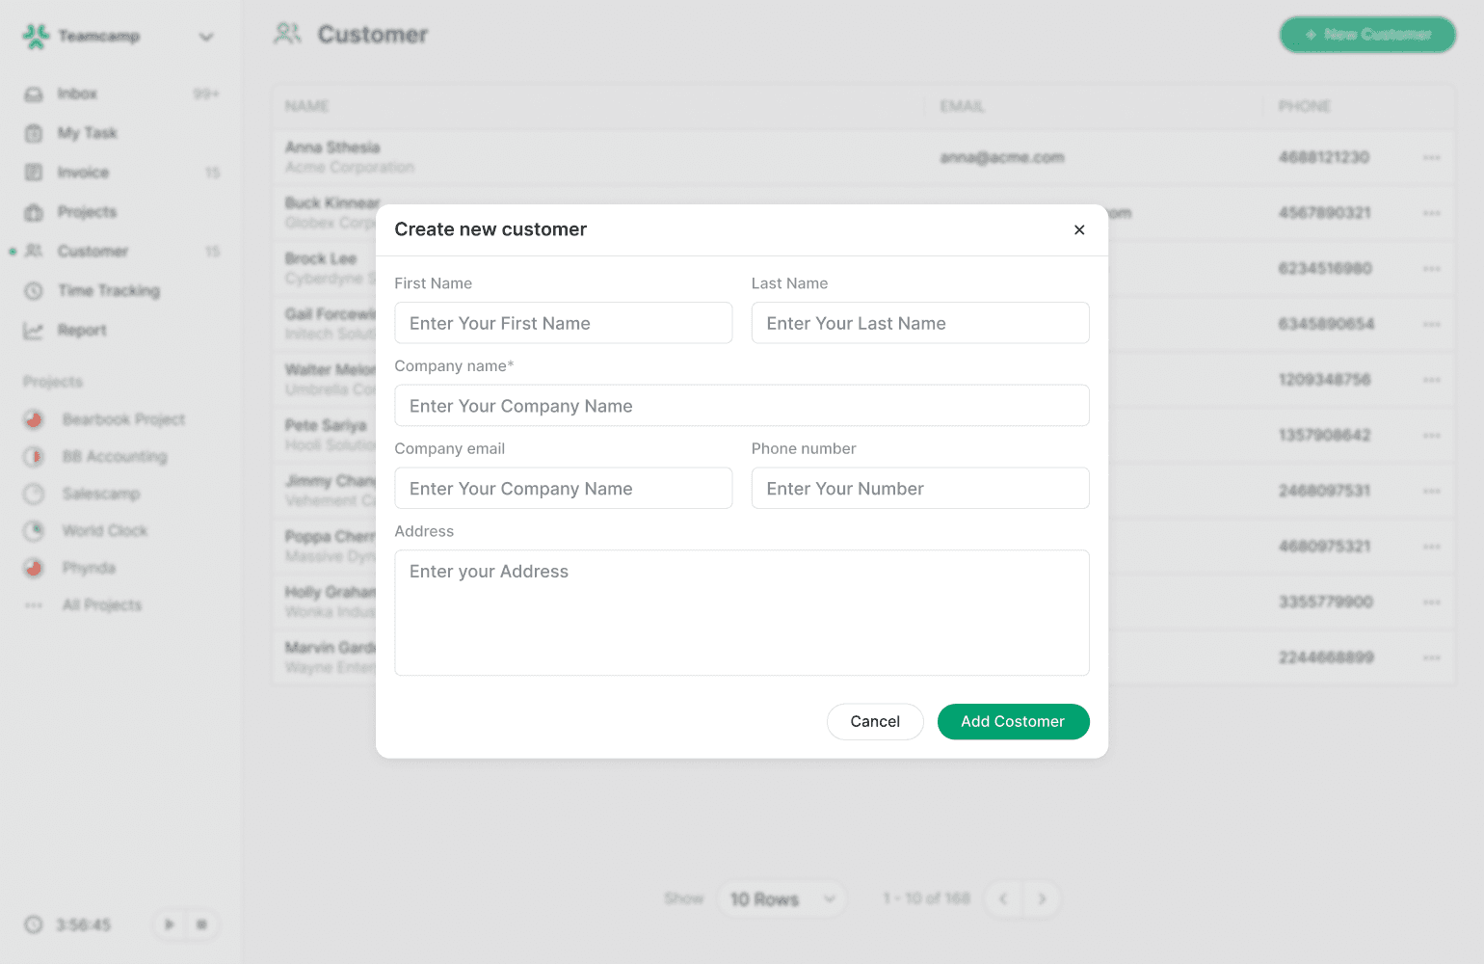Viewport: 1484px width, 964px height.
Task: Stop the running timer
Action: 201,924
